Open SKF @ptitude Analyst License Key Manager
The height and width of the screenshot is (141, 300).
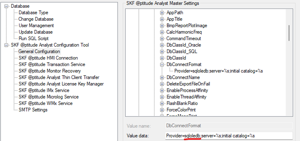pos(61,84)
